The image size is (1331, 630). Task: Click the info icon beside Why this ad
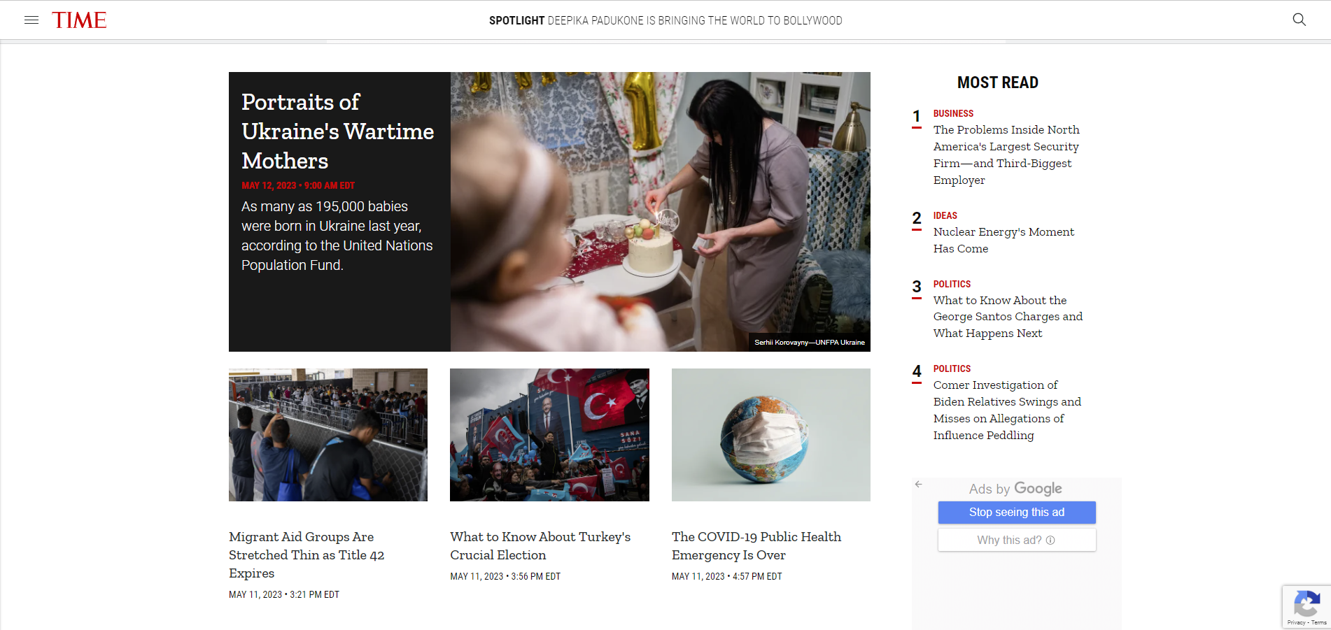[1050, 540]
